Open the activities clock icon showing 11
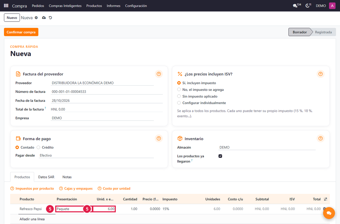 [308, 6]
